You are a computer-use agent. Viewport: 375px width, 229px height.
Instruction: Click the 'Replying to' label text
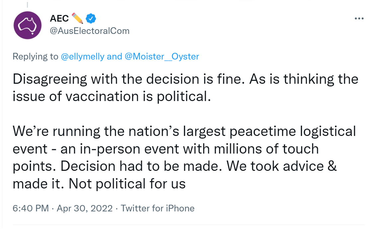point(35,57)
